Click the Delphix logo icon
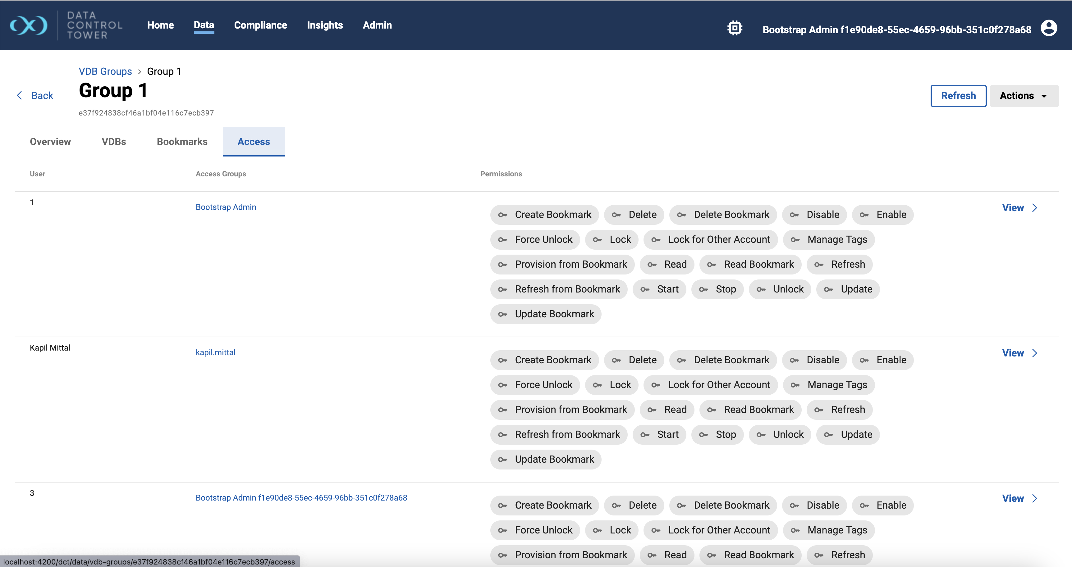Screen dimensions: 1072x567 [x=28, y=25]
